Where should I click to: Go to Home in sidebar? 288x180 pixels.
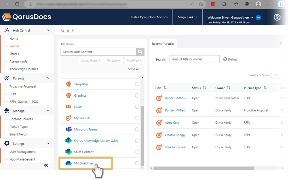pyautogui.click(x=14, y=39)
